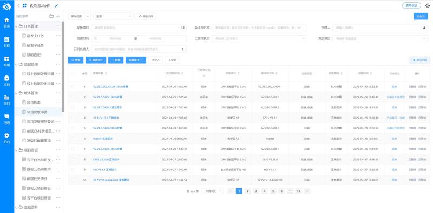Tick checkbox for row 9 HD V1.1.1
This screenshot has width=433, height=213.
click(x=73, y=169)
